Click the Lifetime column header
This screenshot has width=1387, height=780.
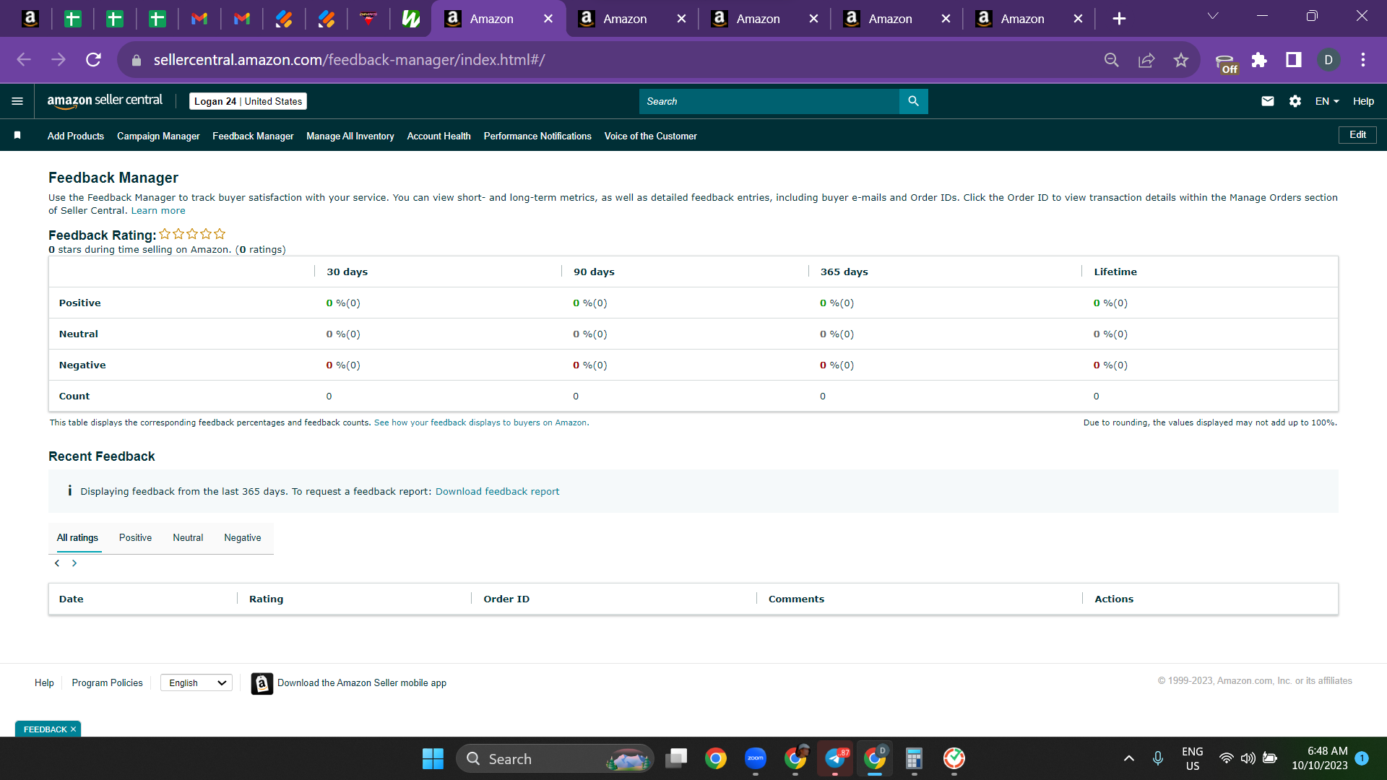(x=1115, y=272)
